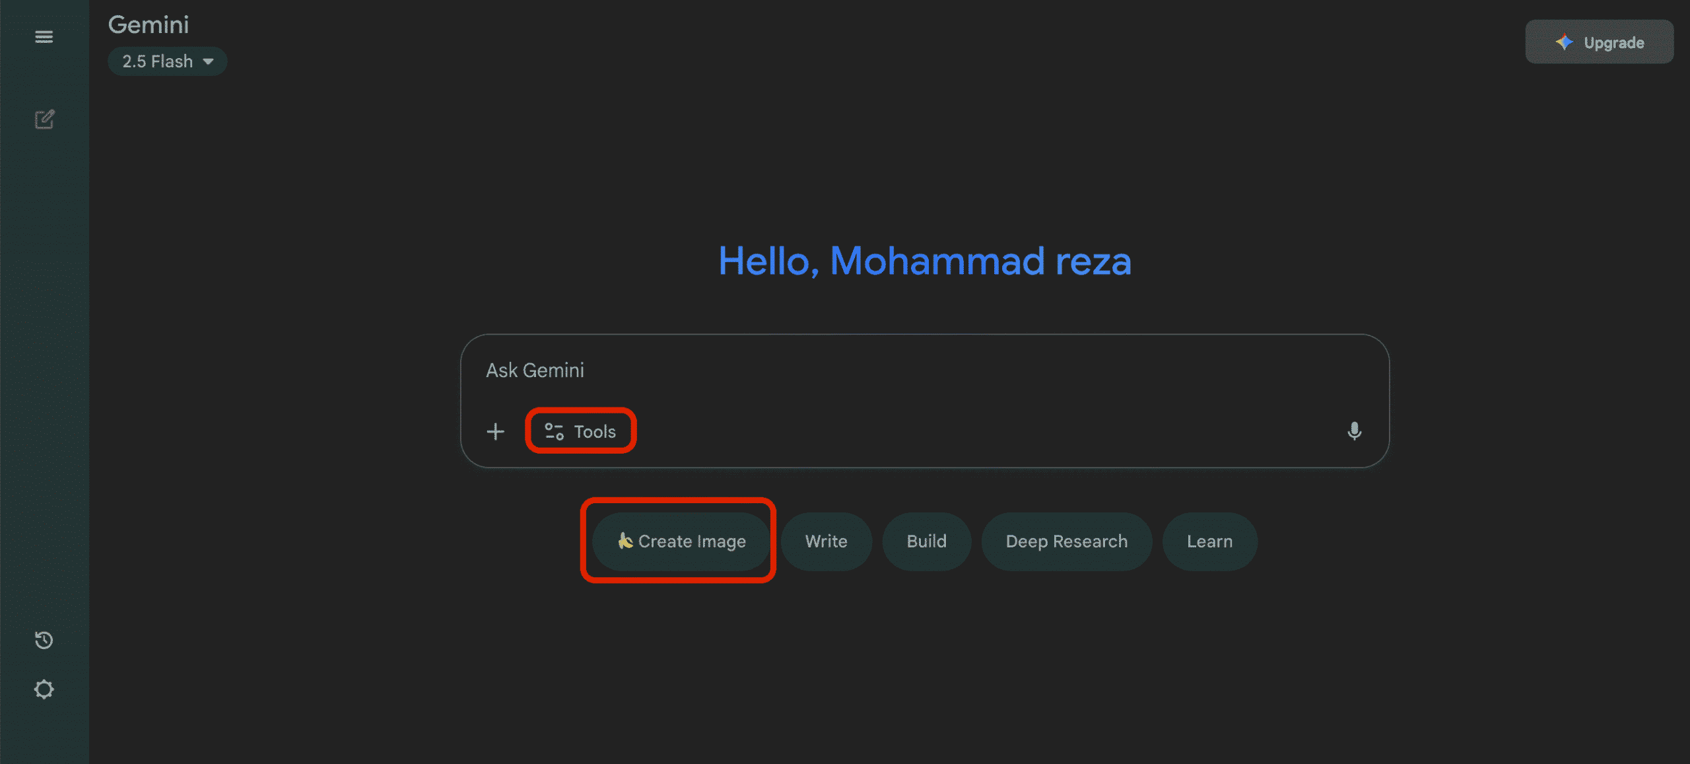Image resolution: width=1690 pixels, height=764 pixels.
Task: Click the banana icon on Create Image
Action: click(x=625, y=541)
